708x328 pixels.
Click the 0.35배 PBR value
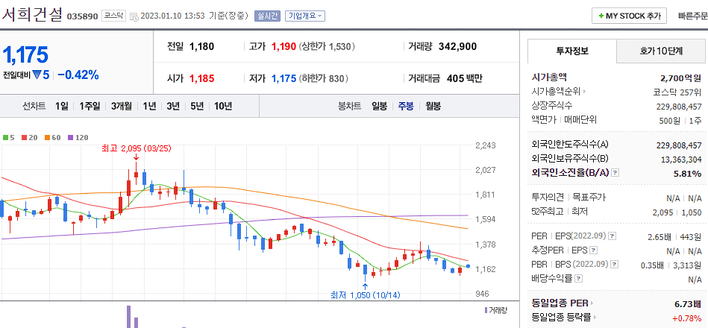pyautogui.click(x=653, y=265)
